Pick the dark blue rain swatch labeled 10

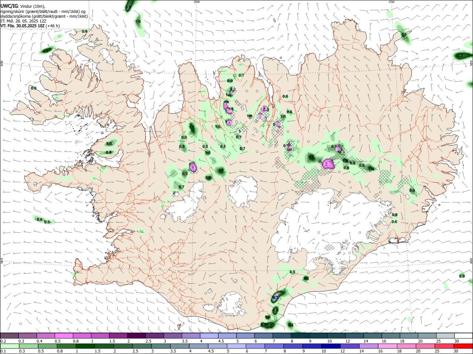[330, 346]
